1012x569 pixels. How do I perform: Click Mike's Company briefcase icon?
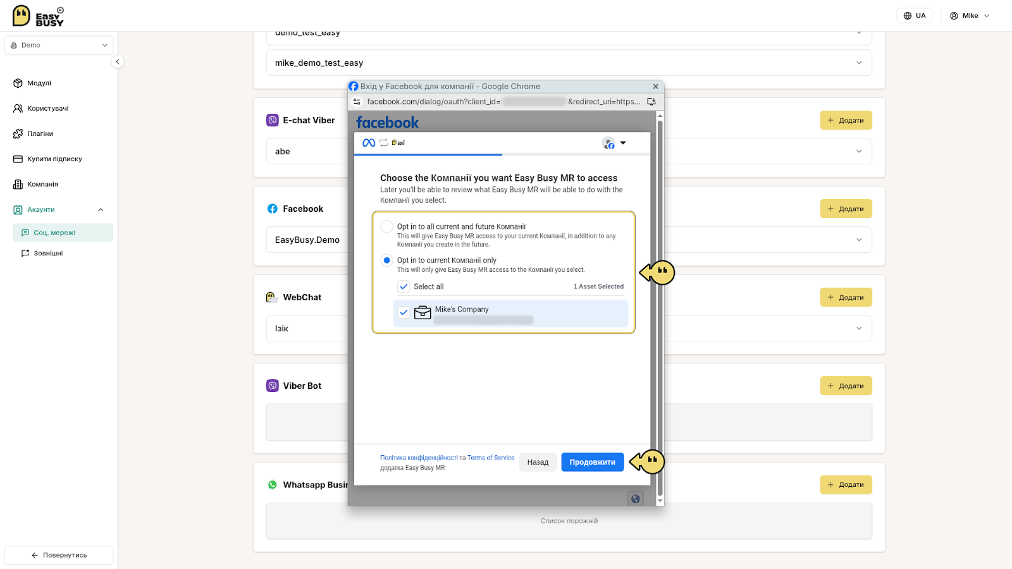423,312
